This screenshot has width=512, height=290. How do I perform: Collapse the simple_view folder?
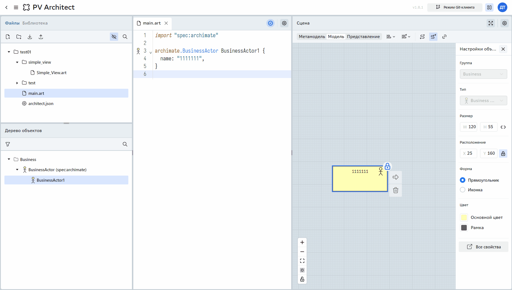coord(17,62)
